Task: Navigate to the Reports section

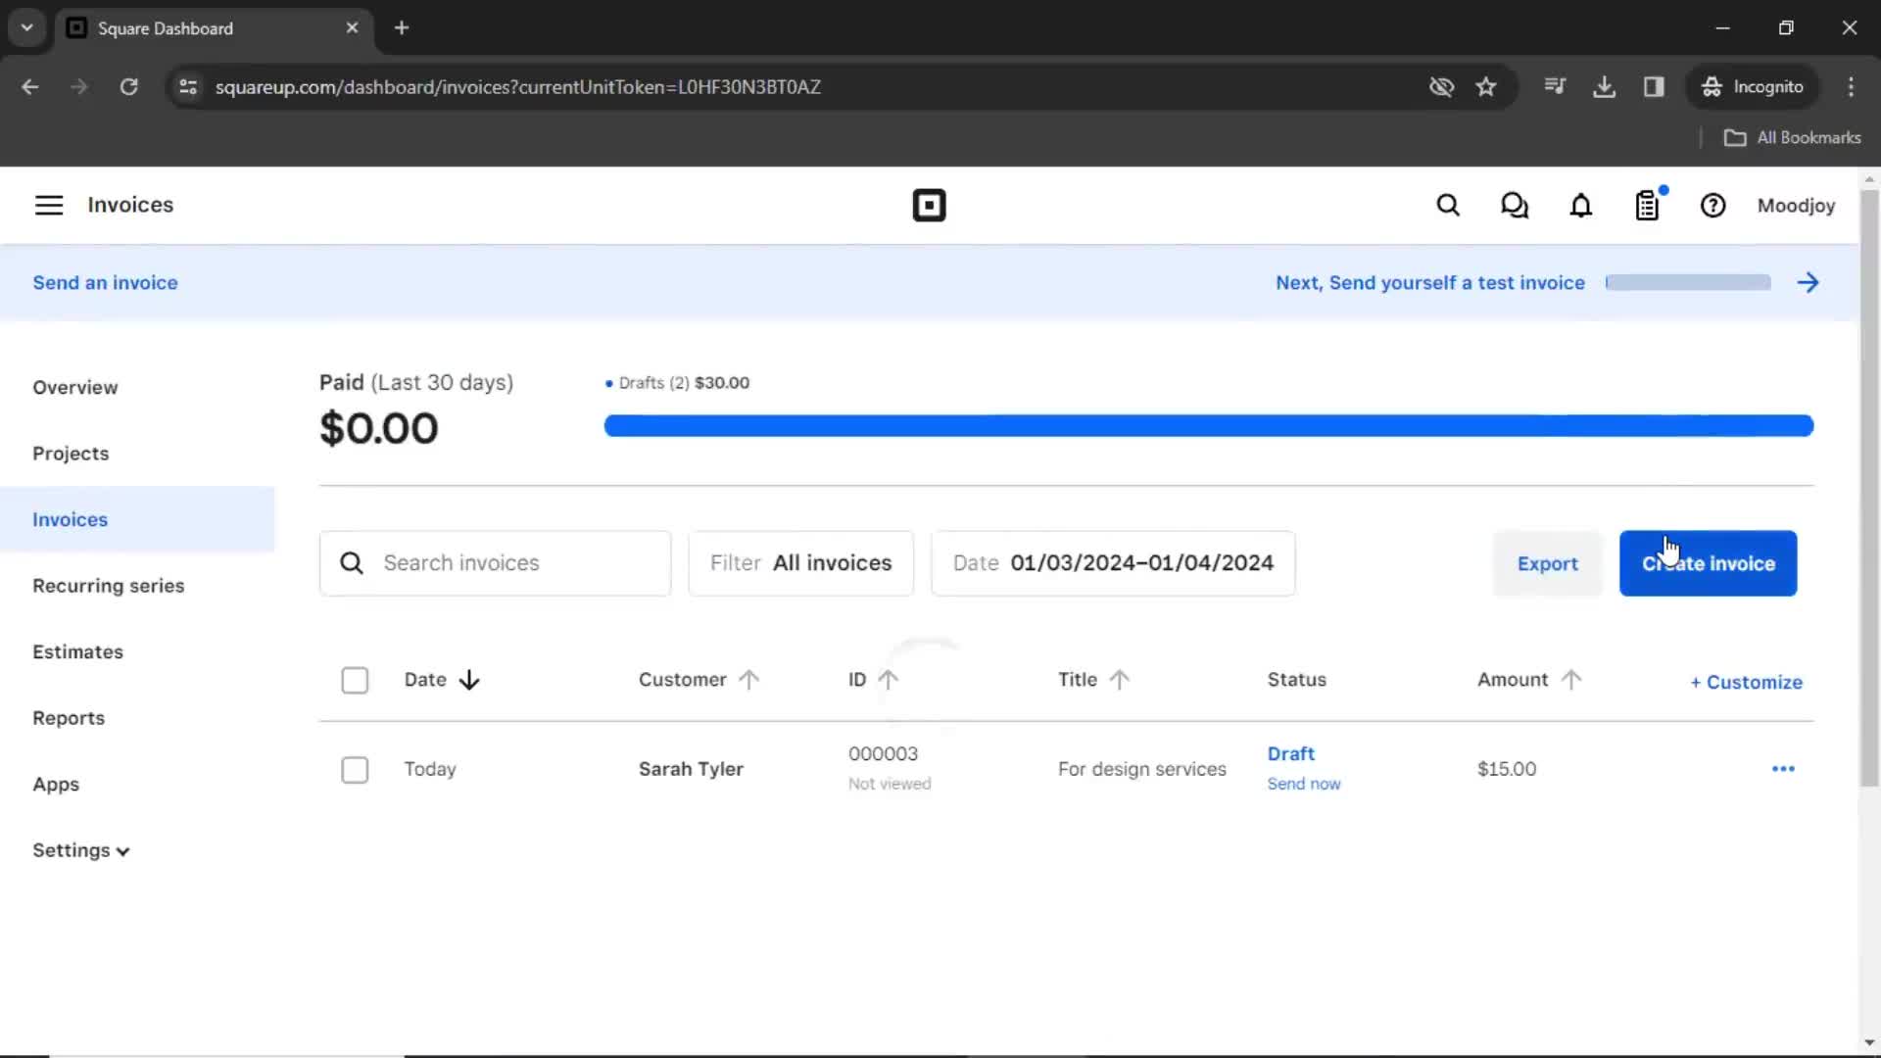Action: point(69,718)
